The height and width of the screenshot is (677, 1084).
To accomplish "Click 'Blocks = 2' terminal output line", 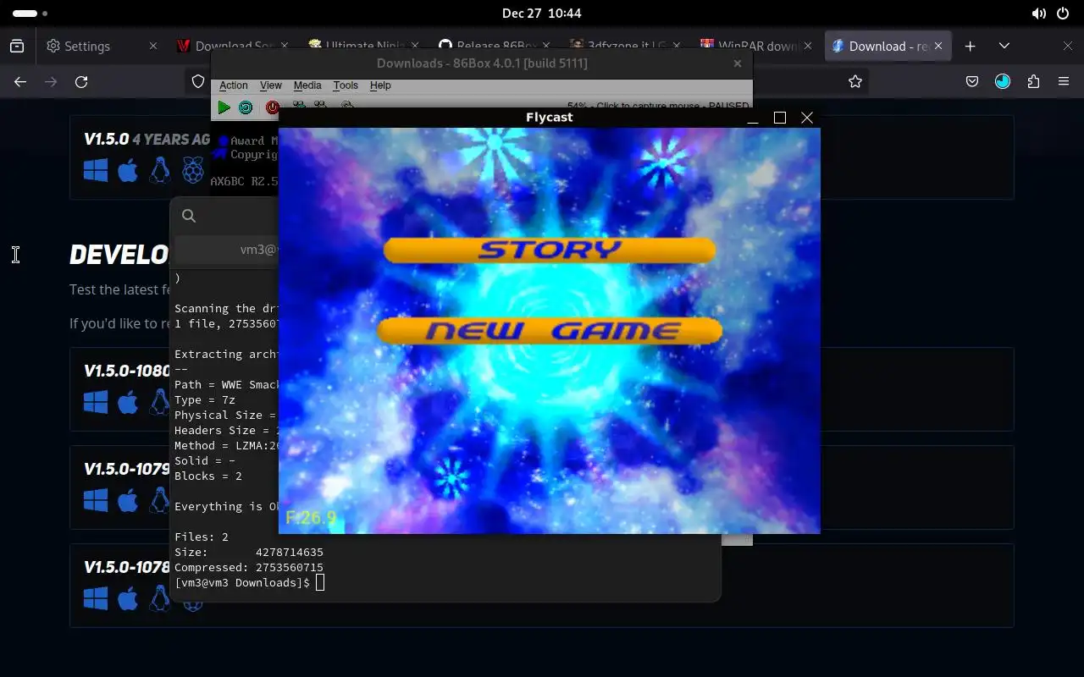I will (x=208, y=476).
